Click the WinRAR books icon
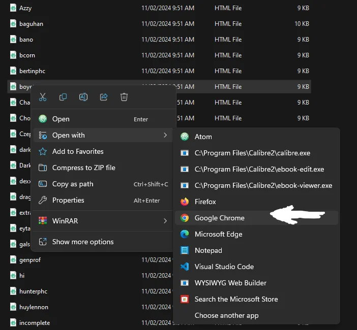Viewport: 357px width, 330px height. pyautogui.click(x=43, y=221)
